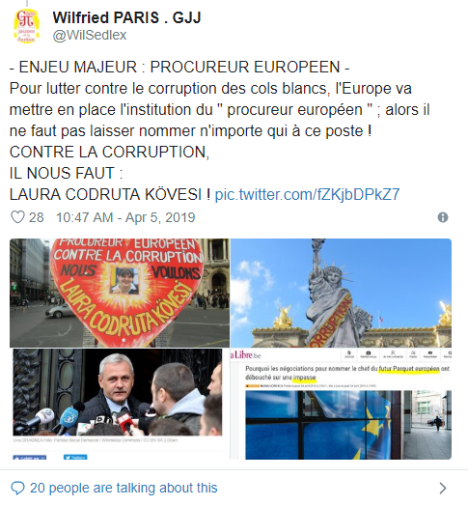
Task: View the La Libre article screenshot image
Action: tap(341, 404)
